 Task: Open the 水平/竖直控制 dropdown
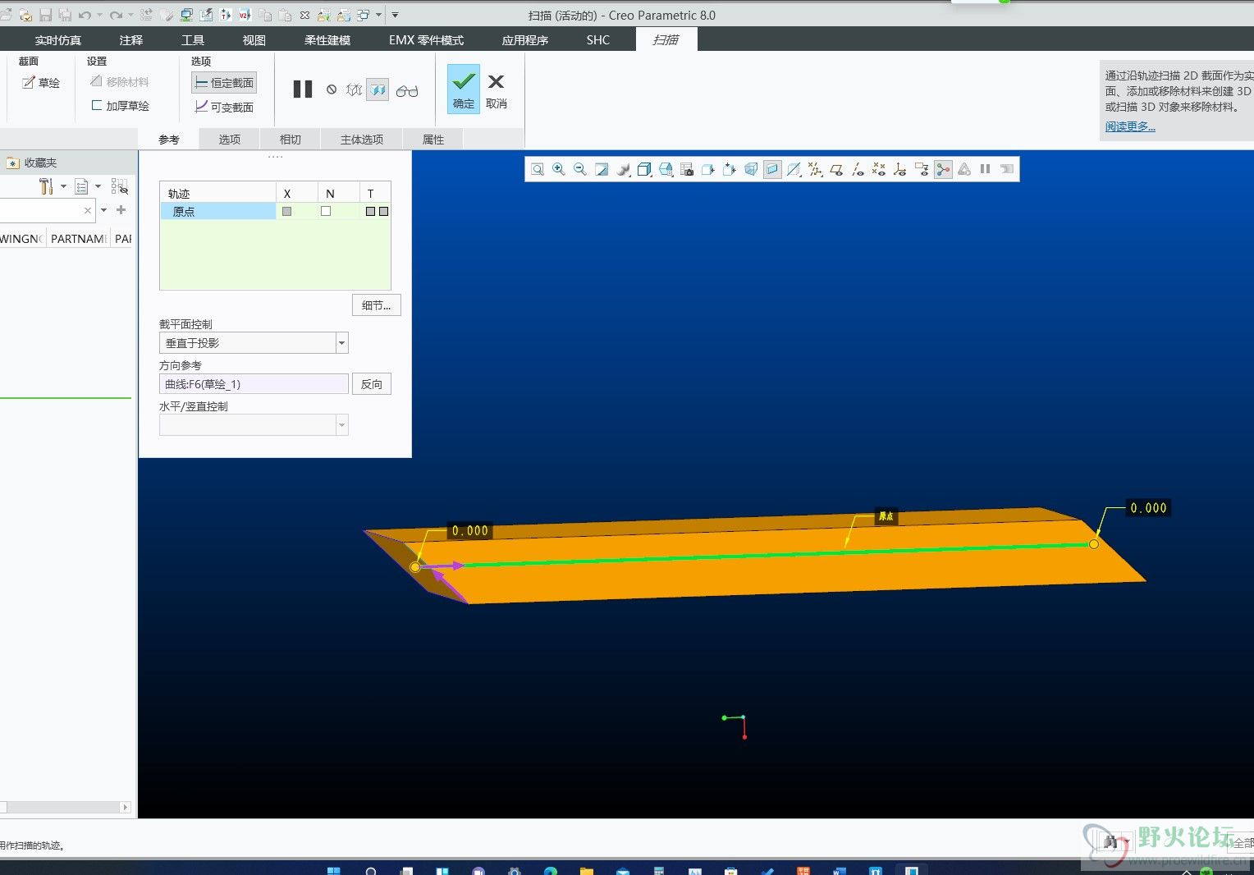click(x=342, y=425)
